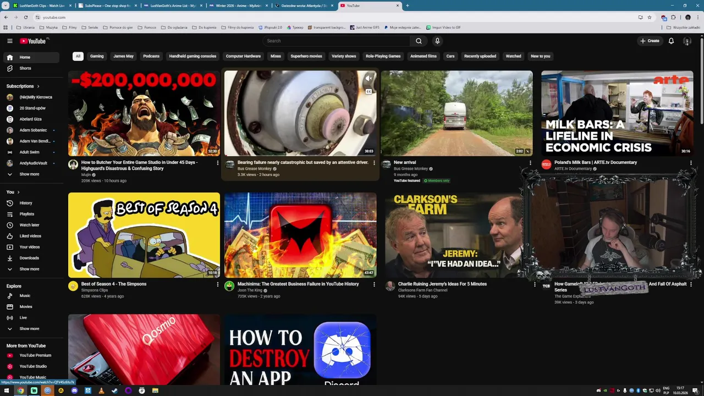Expand Show more under You section
704x396 pixels.
point(31,269)
